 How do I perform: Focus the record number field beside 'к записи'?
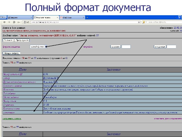pyautogui.click(x=126, y=47)
